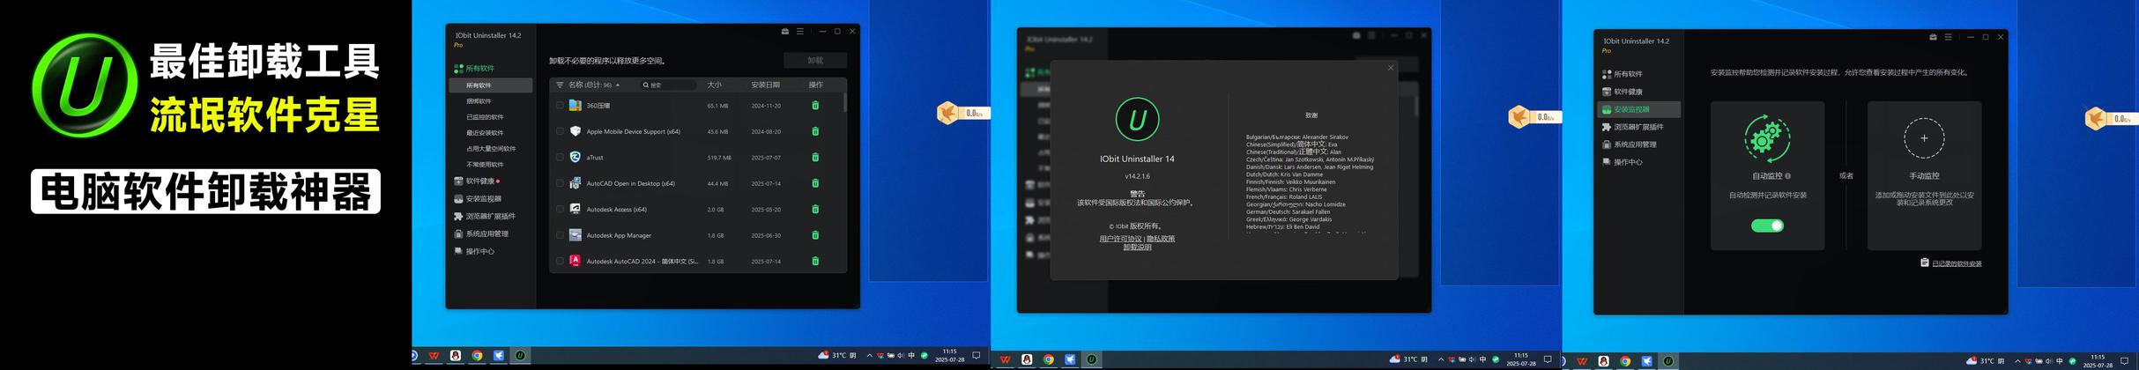Click the Autodesk AutoCAD 2024 app icon

[576, 261]
